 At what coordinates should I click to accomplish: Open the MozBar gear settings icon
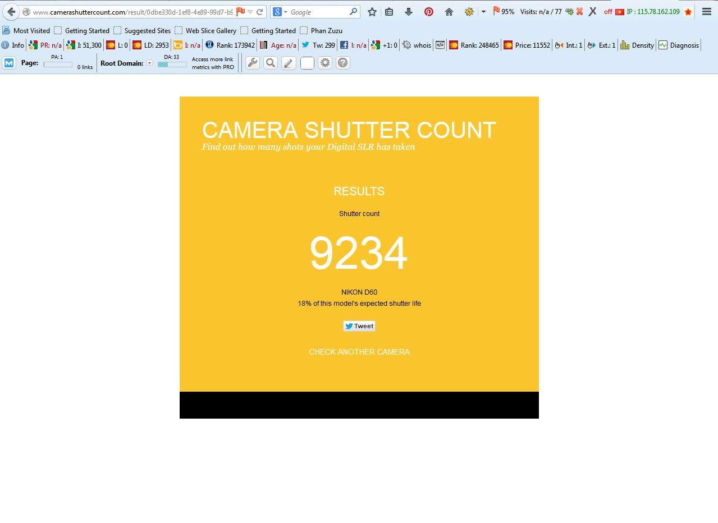coord(325,63)
